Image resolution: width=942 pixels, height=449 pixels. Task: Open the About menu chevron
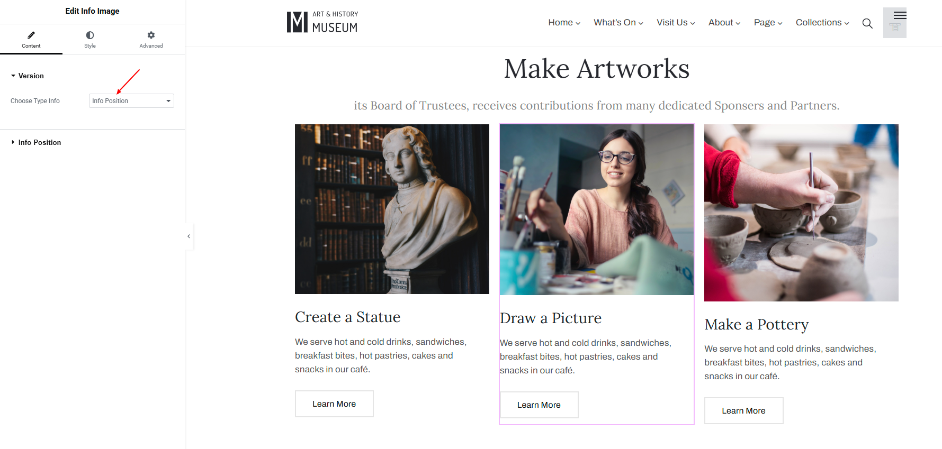[x=738, y=23]
